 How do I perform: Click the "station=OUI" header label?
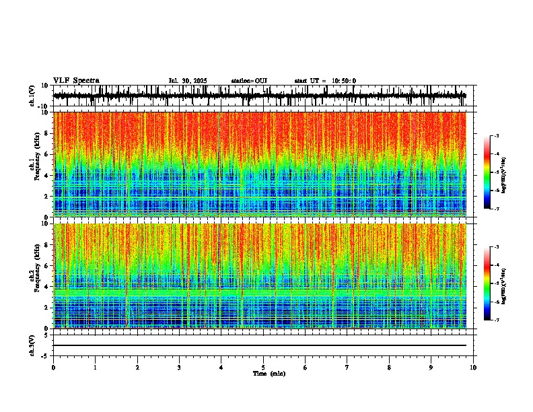coord(249,81)
